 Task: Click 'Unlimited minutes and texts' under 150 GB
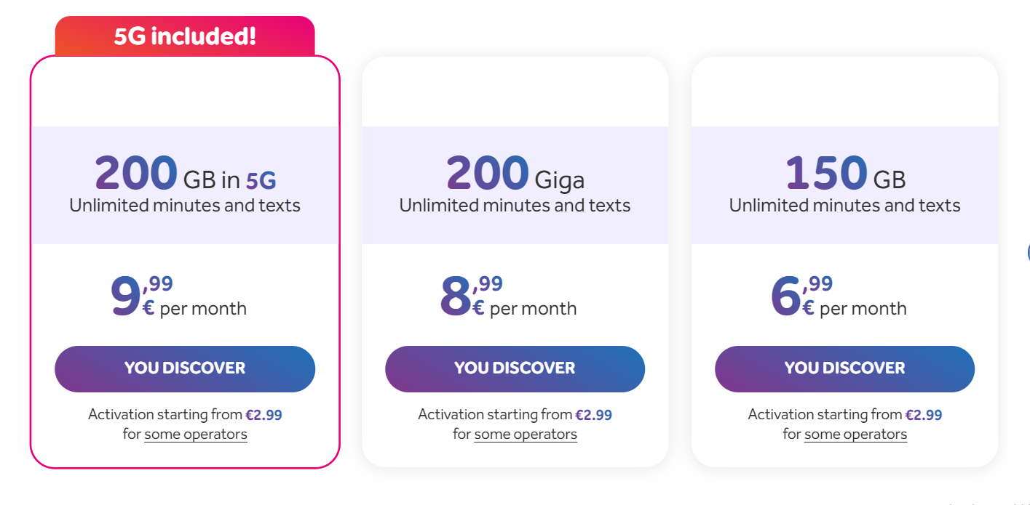pyautogui.click(x=844, y=206)
